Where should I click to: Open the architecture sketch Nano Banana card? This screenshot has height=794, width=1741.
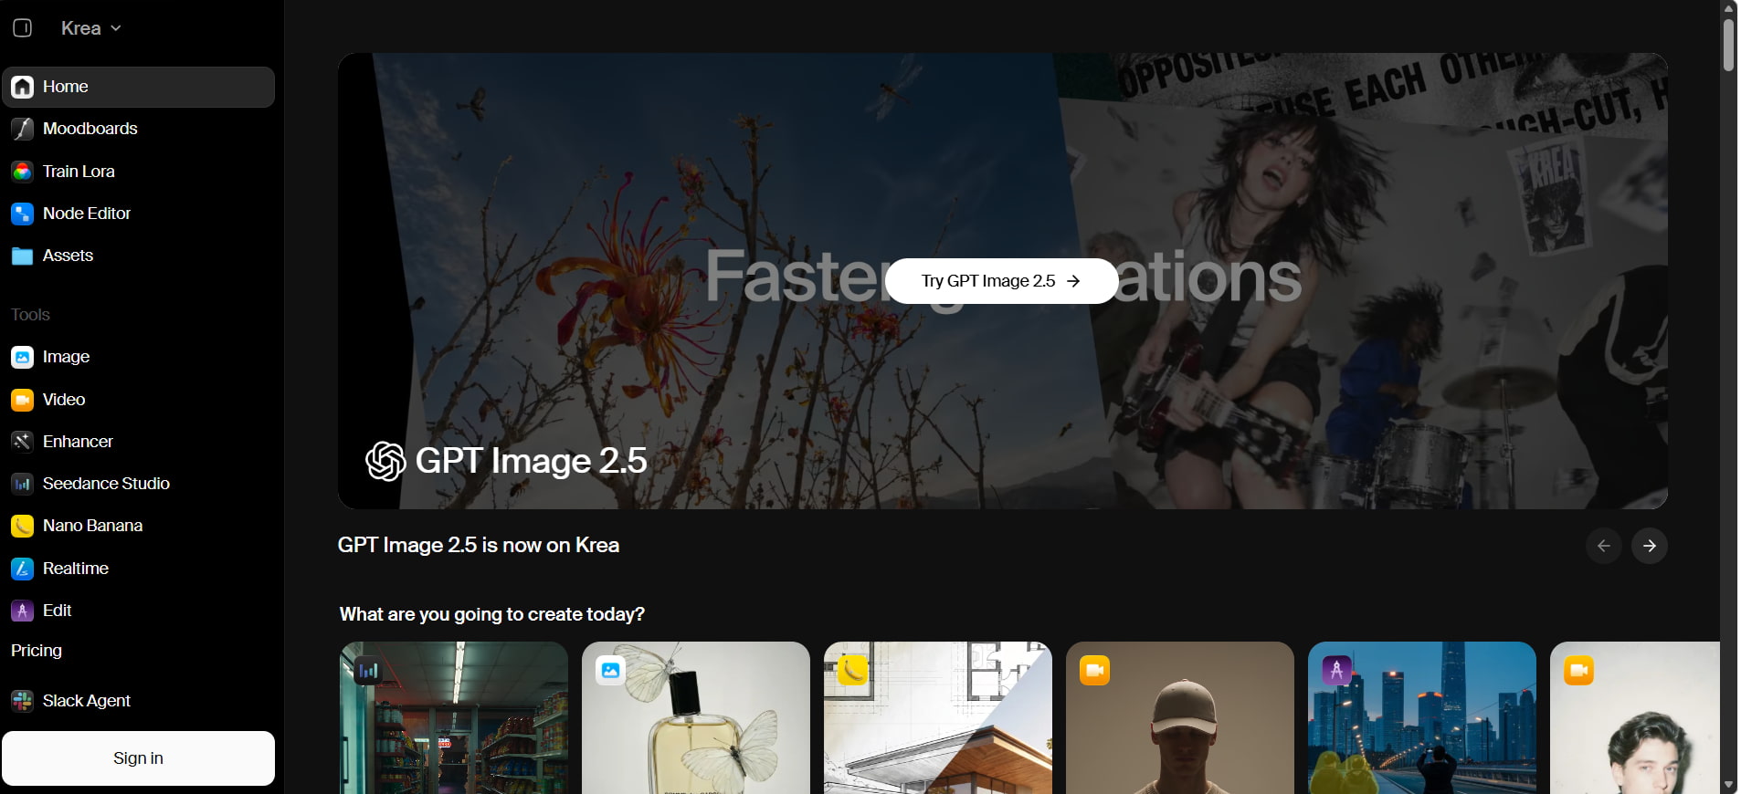[x=938, y=717]
